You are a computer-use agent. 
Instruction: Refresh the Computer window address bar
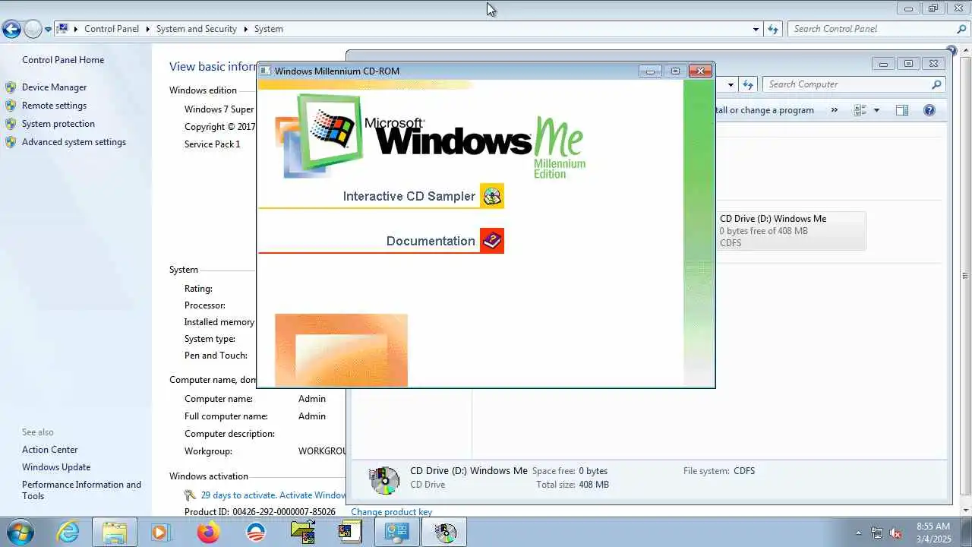coord(748,84)
